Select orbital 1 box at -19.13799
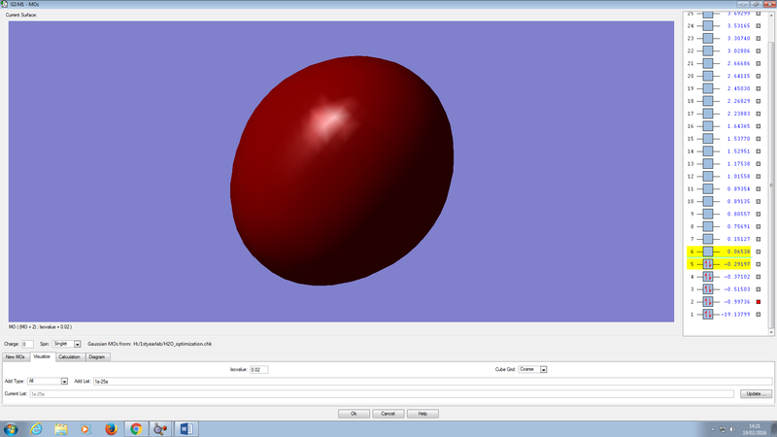Screen dimensions: 777x437 (708, 315)
